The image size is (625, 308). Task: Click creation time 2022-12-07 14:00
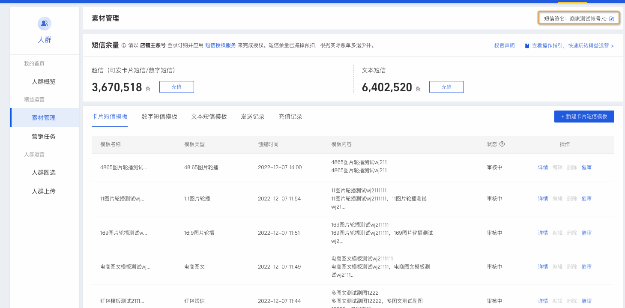pyautogui.click(x=280, y=167)
